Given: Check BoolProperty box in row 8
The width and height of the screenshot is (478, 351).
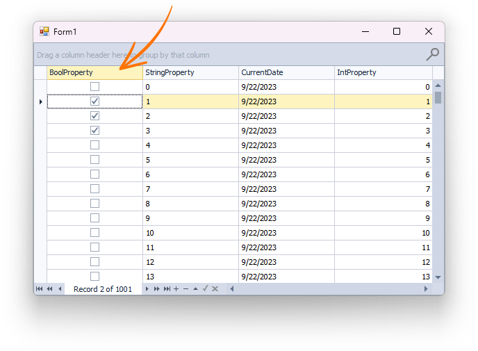Looking at the screenshot, I should click(x=94, y=204).
